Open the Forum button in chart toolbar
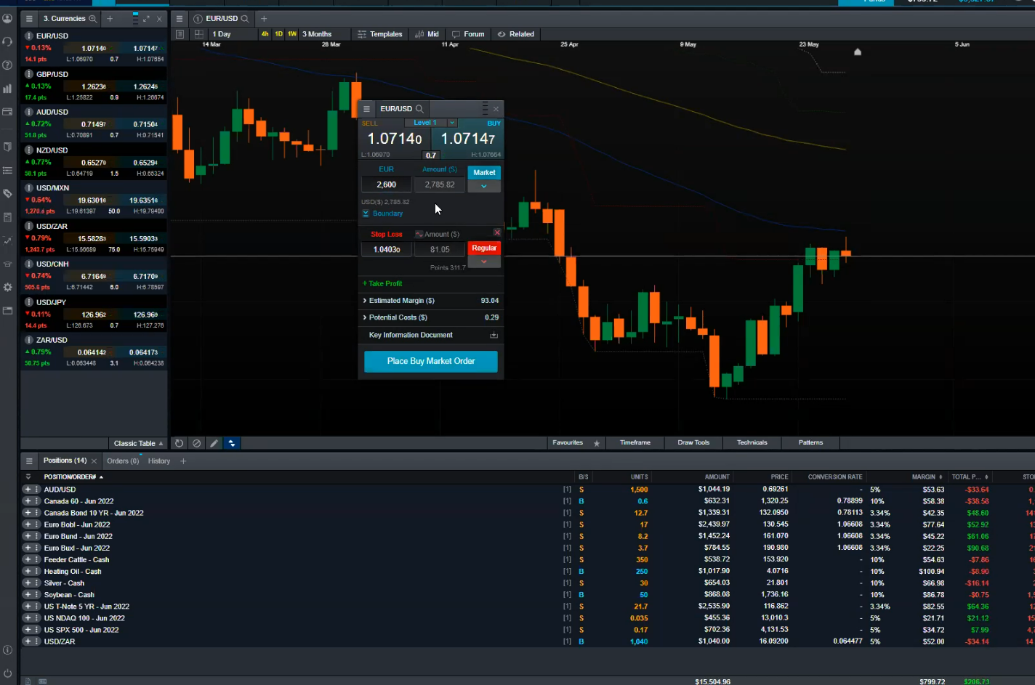This screenshot has width=1035, height=685. tap(468, 34)
